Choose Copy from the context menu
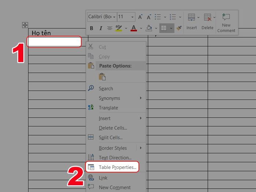Viewport: 256px width, 192px height. click(x=116, y=56)
